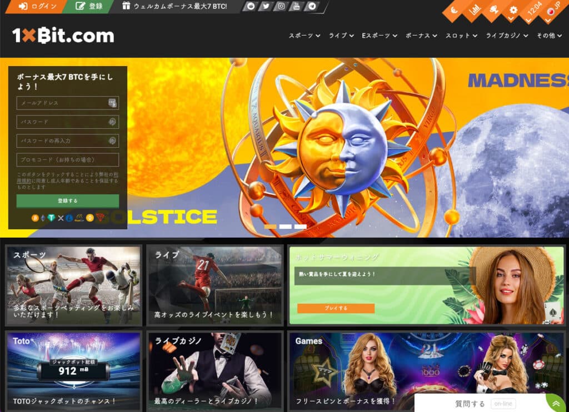Image resolution: width=569 pixels, height=412 pixels.
Task: Click the gift icon beside welcome bonus
Action: tap(126, 6)
